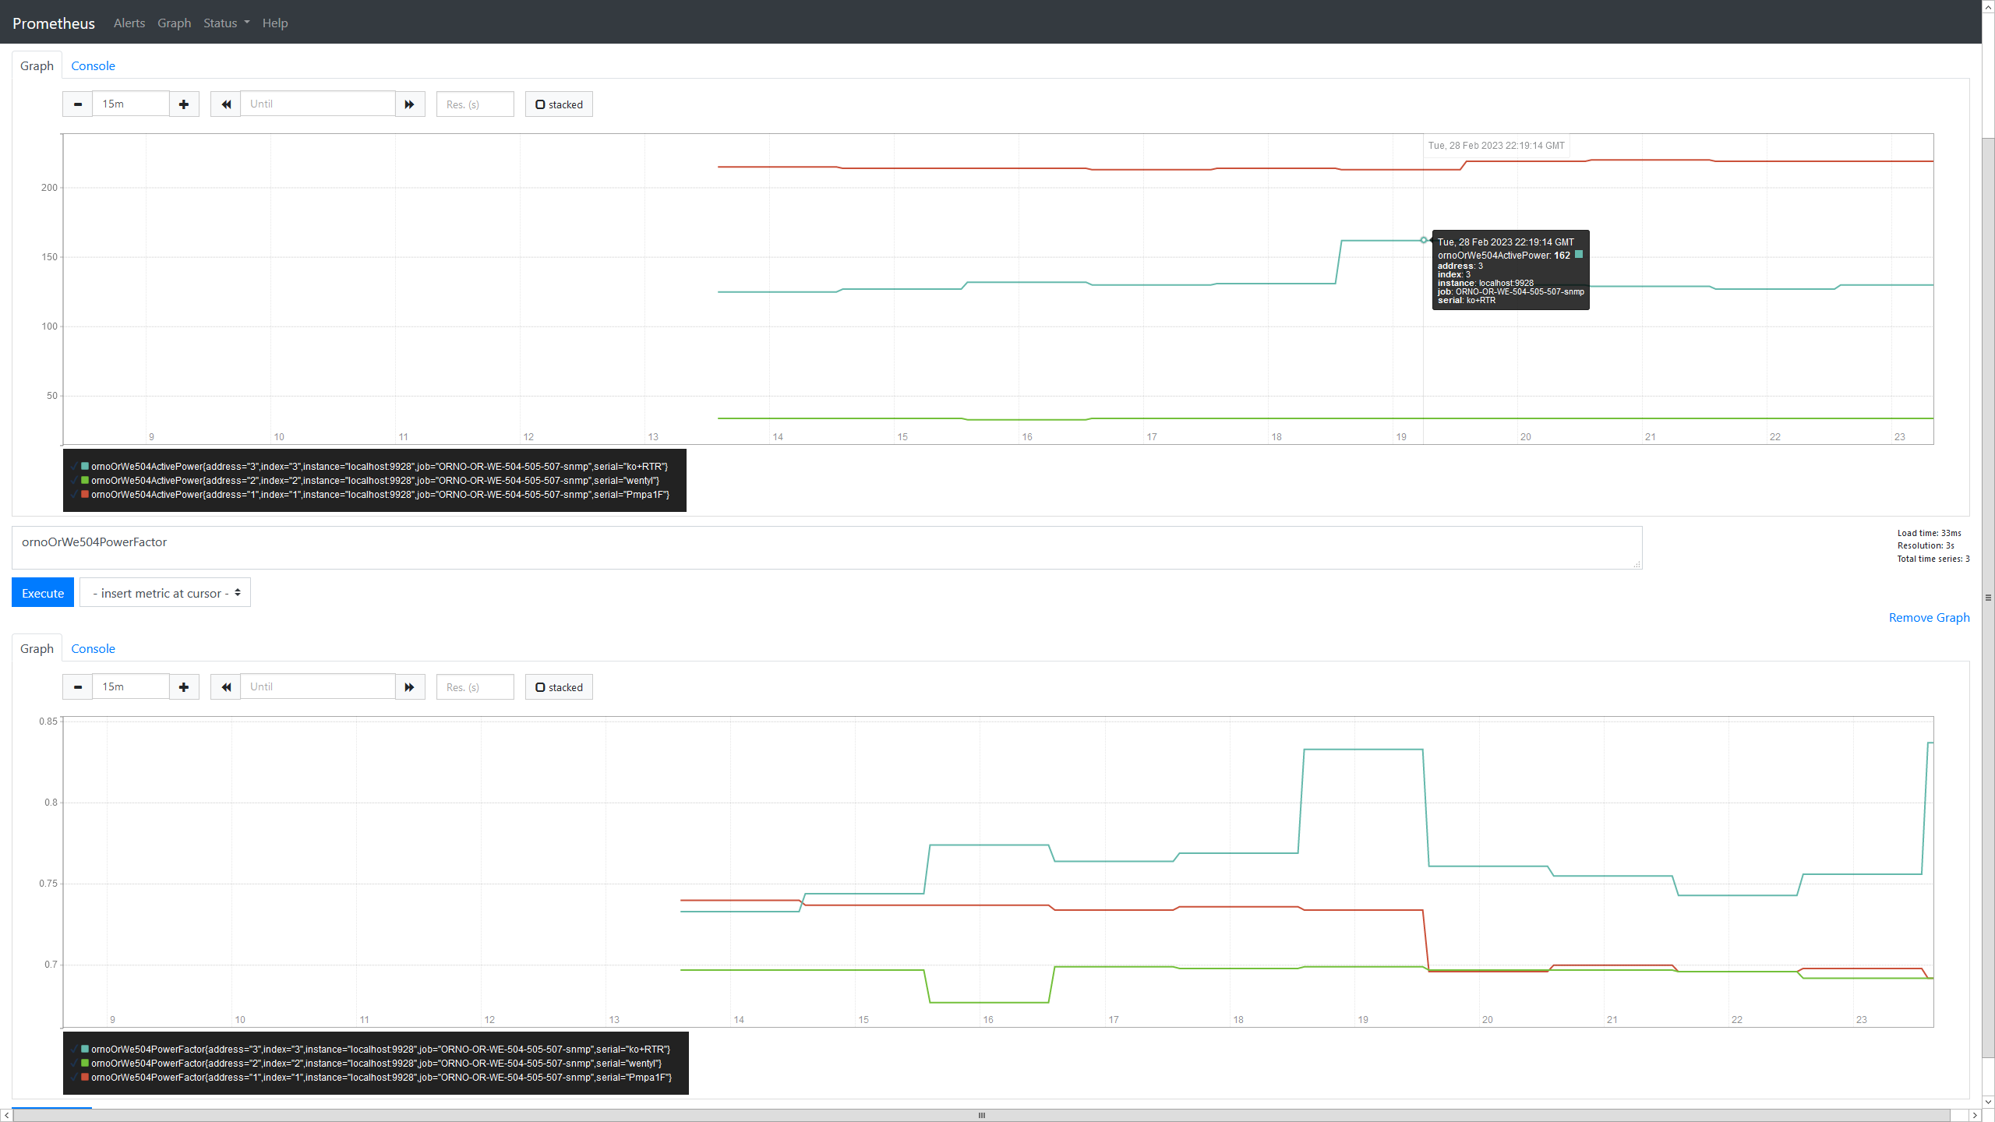Viewport: 1995px width, 1122px height.
Task: Click red PowerFactor Pmpa1F legend swatch
Action: click(x=85, y=1078)
